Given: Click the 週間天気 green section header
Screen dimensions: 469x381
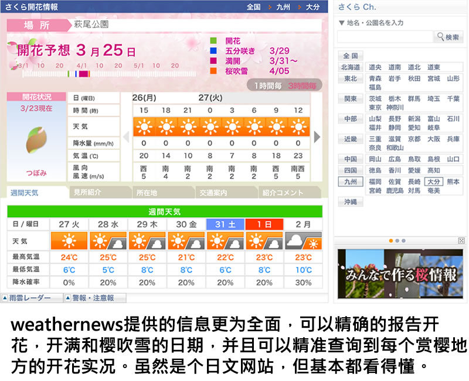Looking at the screenshot, I should click(x=165, y=212).
